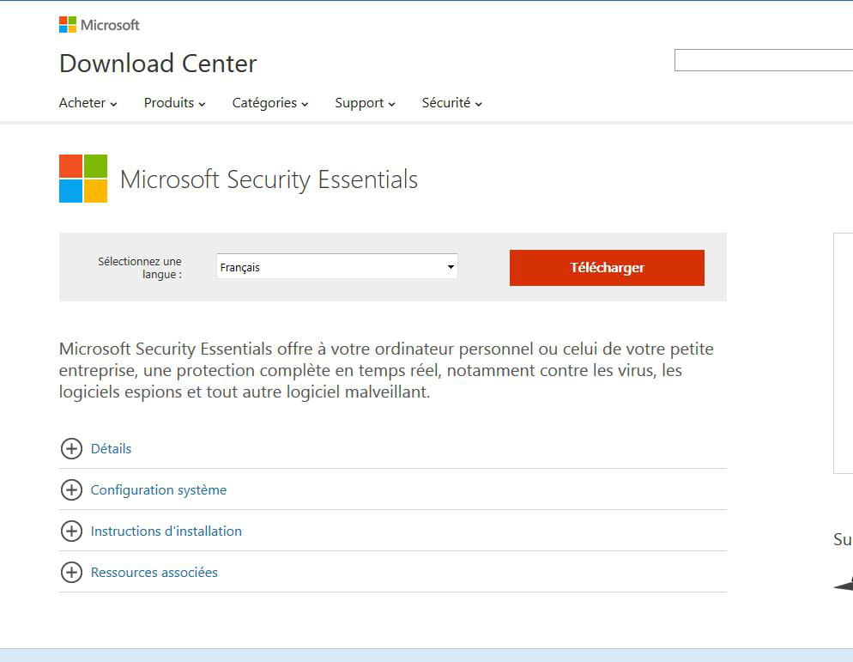Image resolution: width=853 pixels, height=662 pixels.
Task: Open the Sécurité menu
Action: 452,103
